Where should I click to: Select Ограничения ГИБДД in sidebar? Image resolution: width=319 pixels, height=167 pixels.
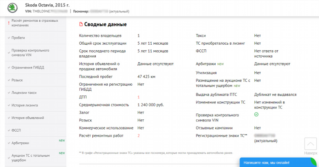click(36, 67)
